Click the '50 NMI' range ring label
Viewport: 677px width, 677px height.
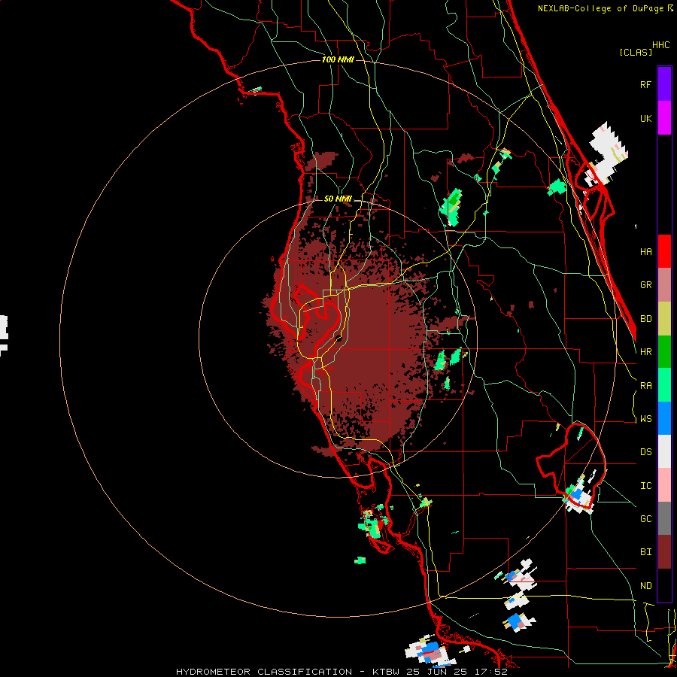pos(338,199)
